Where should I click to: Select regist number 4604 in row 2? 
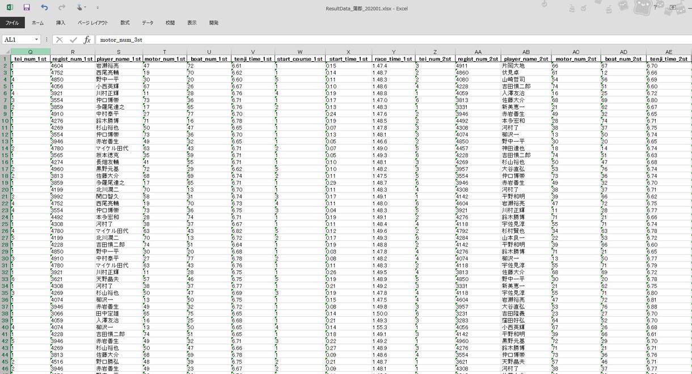point(73,66)
